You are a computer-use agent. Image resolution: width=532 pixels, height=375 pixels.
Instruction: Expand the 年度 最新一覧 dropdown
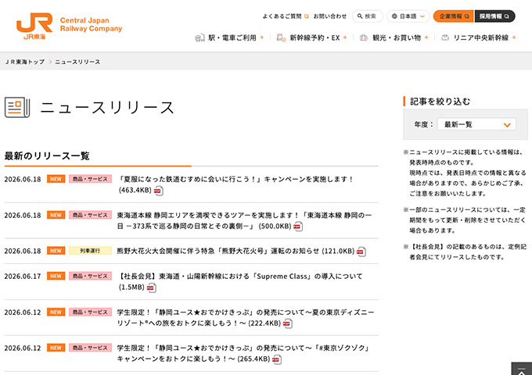click(476, 124)
